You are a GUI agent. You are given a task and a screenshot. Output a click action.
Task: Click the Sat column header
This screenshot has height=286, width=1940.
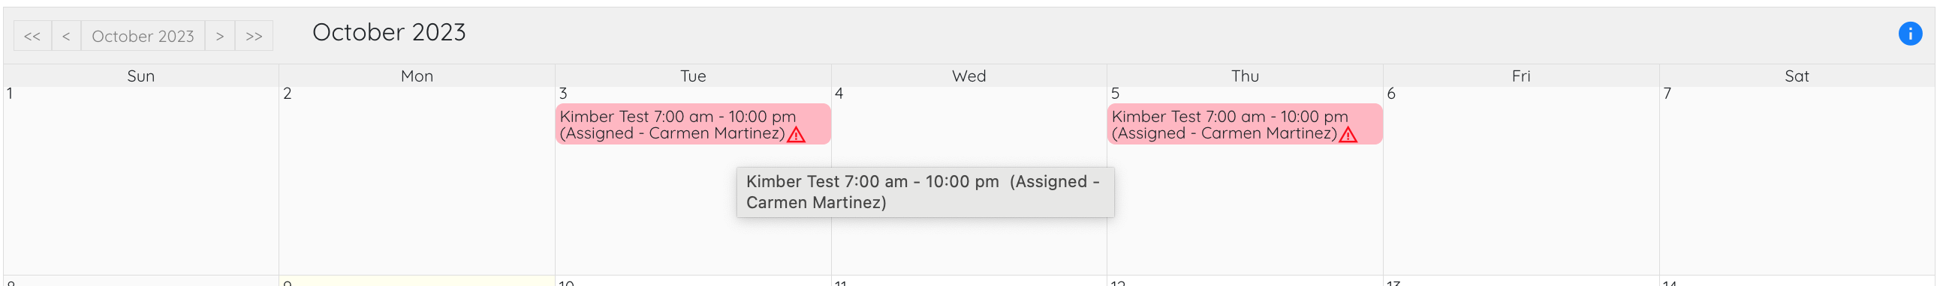click(x=1797, y=76)
